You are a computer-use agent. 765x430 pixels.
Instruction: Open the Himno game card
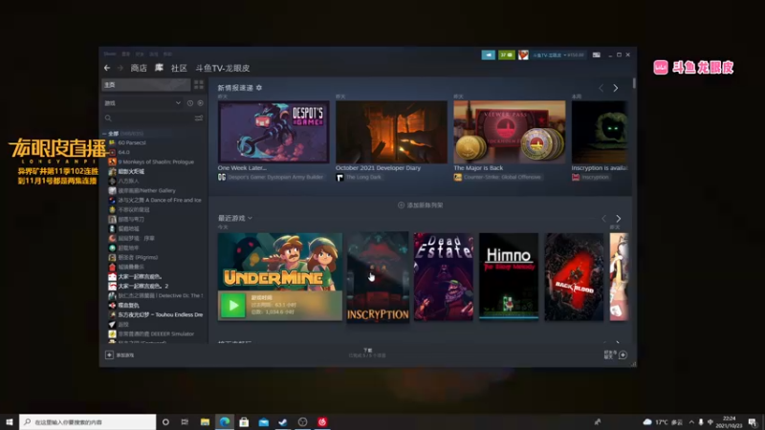point(509,276)
